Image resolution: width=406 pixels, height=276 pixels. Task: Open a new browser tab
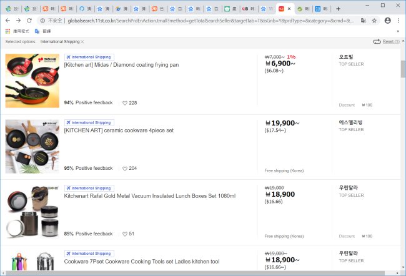(339, 9)
